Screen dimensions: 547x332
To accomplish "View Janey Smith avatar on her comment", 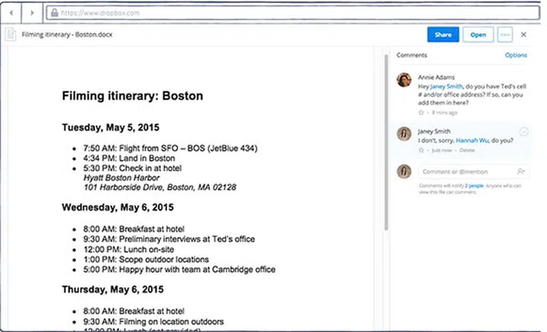I will click(x=404, y=134).
